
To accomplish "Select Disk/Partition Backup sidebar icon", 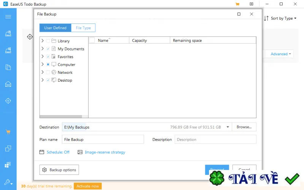I will click(x=8, y=34).
